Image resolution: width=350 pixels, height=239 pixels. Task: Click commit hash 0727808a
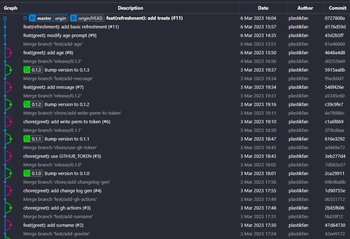pyautogui.click(x=335, y=18)
